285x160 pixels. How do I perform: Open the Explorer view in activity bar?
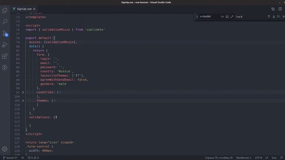(5, 10)
